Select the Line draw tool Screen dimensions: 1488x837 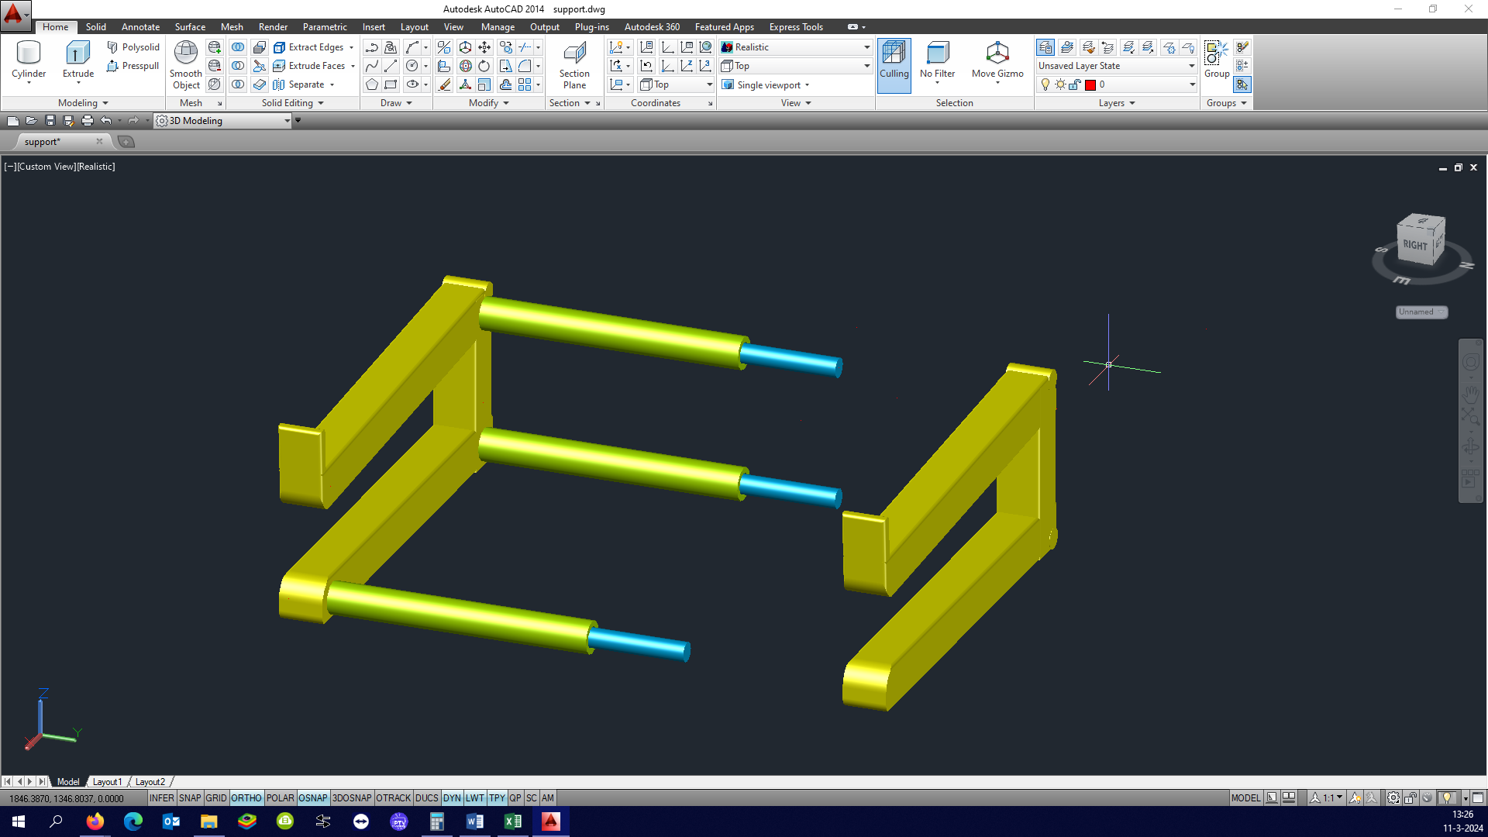pos(391,66)
